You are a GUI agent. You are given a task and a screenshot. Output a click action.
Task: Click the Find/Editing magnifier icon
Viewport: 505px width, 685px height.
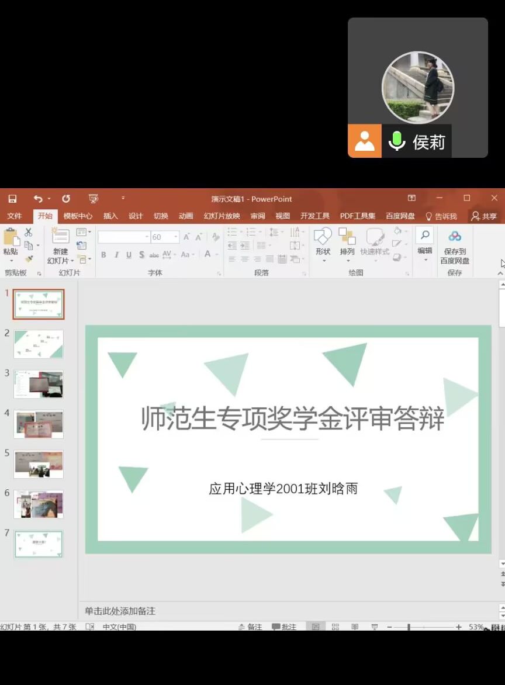(x=425, y=236)
